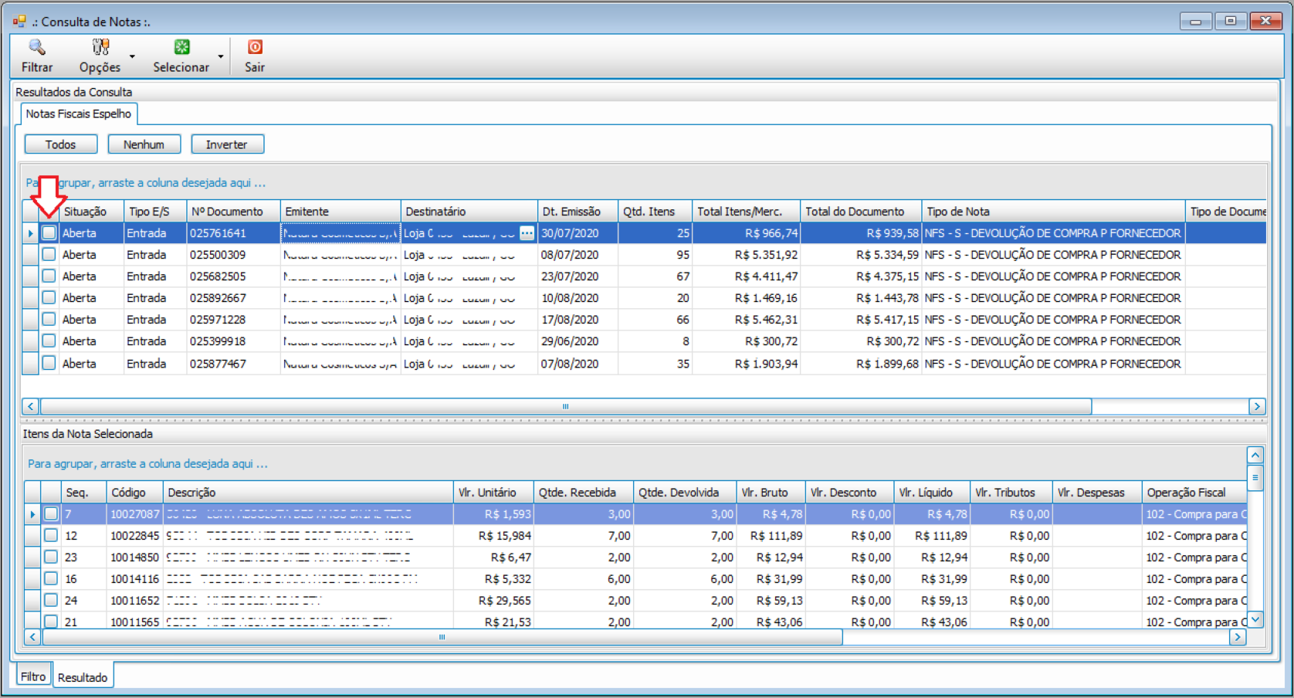Select unit value R$ 29,565 cell
The width and height of the screenshot is (1294, 698).
493,601
